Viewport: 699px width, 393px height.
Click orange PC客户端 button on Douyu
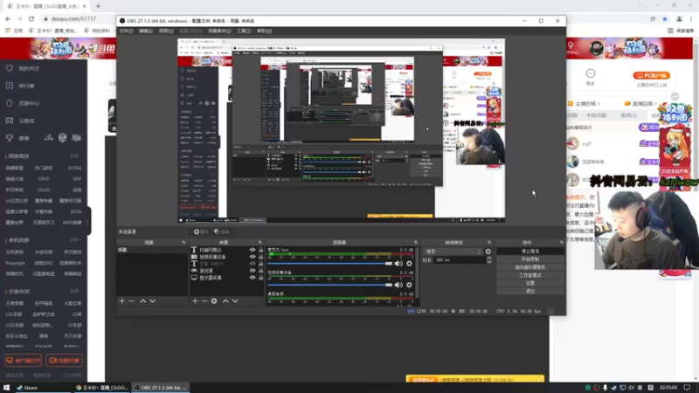[651, 76]
